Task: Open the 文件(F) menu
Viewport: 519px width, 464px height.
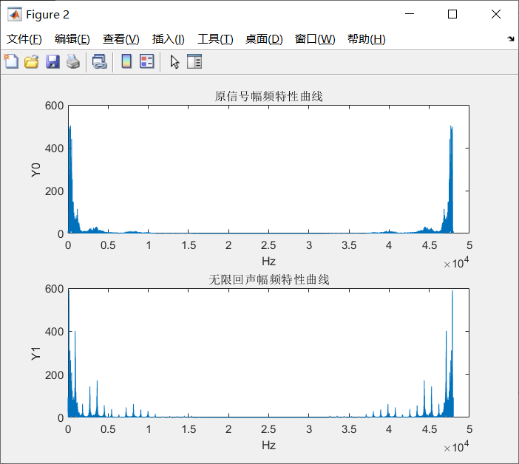Action: click(x=24, y=39)
